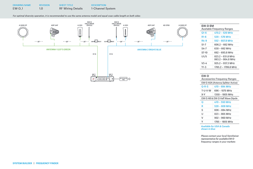Select the A 5000 CP antenna on green side
Viewport: 253px width, 169px height.
click(x=23, y=32)
